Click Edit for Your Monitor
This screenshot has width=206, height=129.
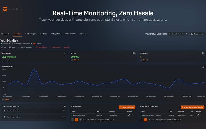4,47
